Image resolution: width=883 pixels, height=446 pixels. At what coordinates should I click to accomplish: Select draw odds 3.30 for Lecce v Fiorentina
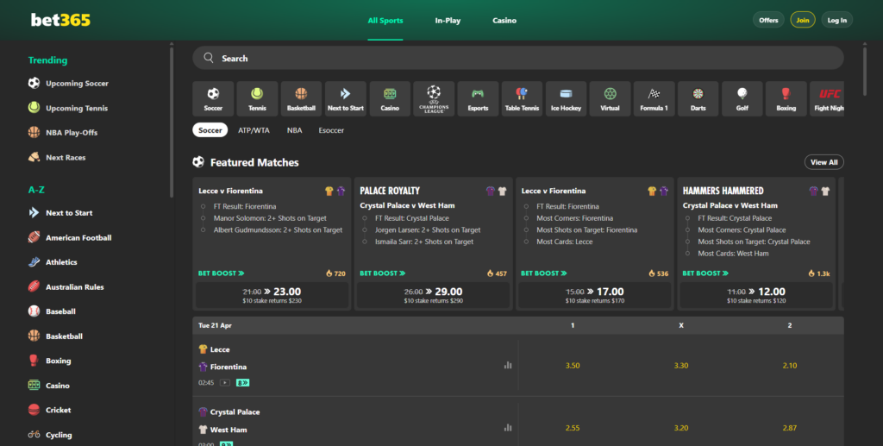click(681, 366)
